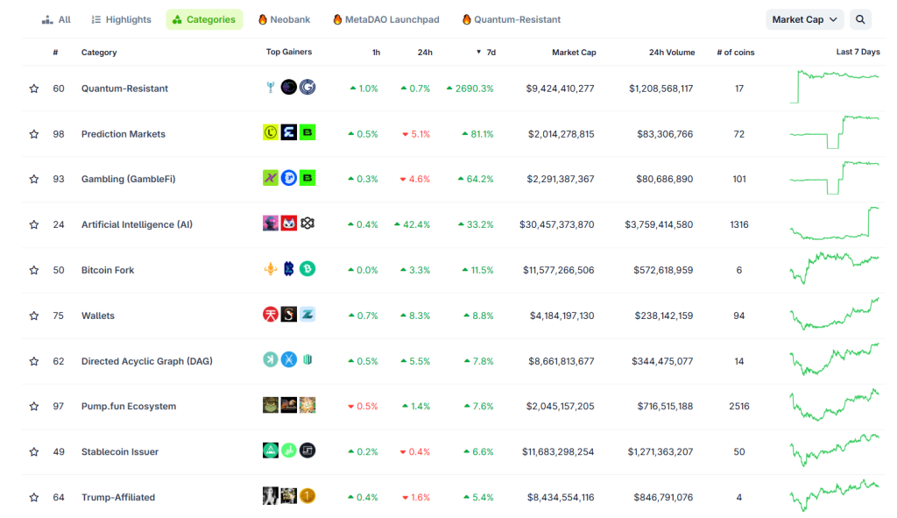Click the Zcash icon in Wallets top gainers

coord(308,315)
